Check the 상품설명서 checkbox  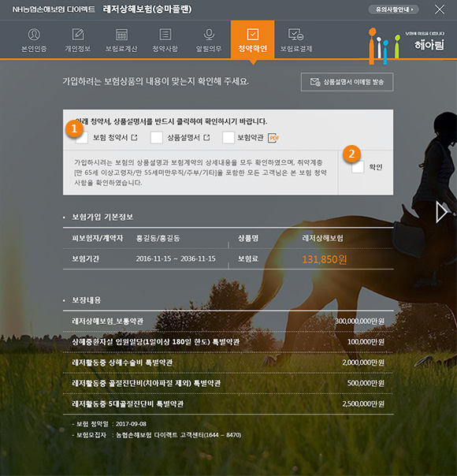pos(157,137)
